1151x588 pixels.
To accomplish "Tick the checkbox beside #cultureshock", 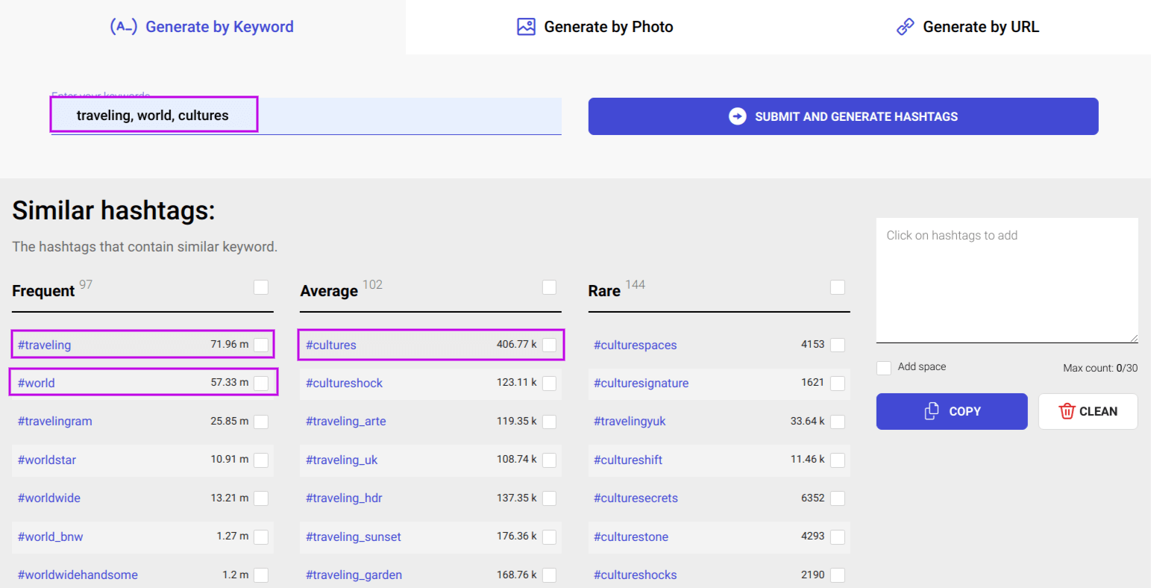I will pyautogui.click(x=549, y=383).
